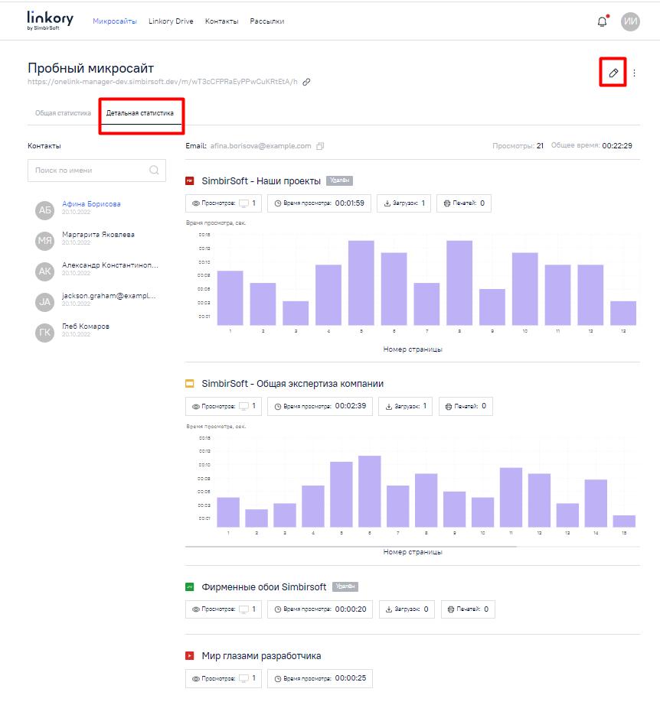Click the pencil edit microsite icon
Viewport: 660px width, 705px height.
(x=613, y=73)
